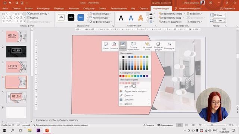Viewport: 239px width, 134px height.
Task: Switch to the Главная tab
Action: point(16,9)
